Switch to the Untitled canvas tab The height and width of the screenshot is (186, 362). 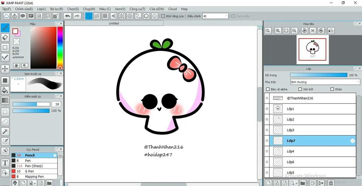click(114, 23)
